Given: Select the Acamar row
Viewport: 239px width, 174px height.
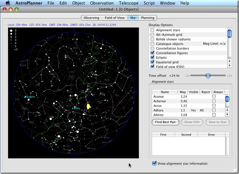Looking at the screenshot, I should coord(188,96).
